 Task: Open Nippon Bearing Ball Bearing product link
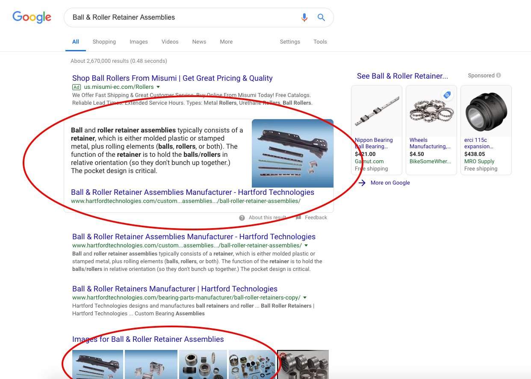(x=374, y=143)
